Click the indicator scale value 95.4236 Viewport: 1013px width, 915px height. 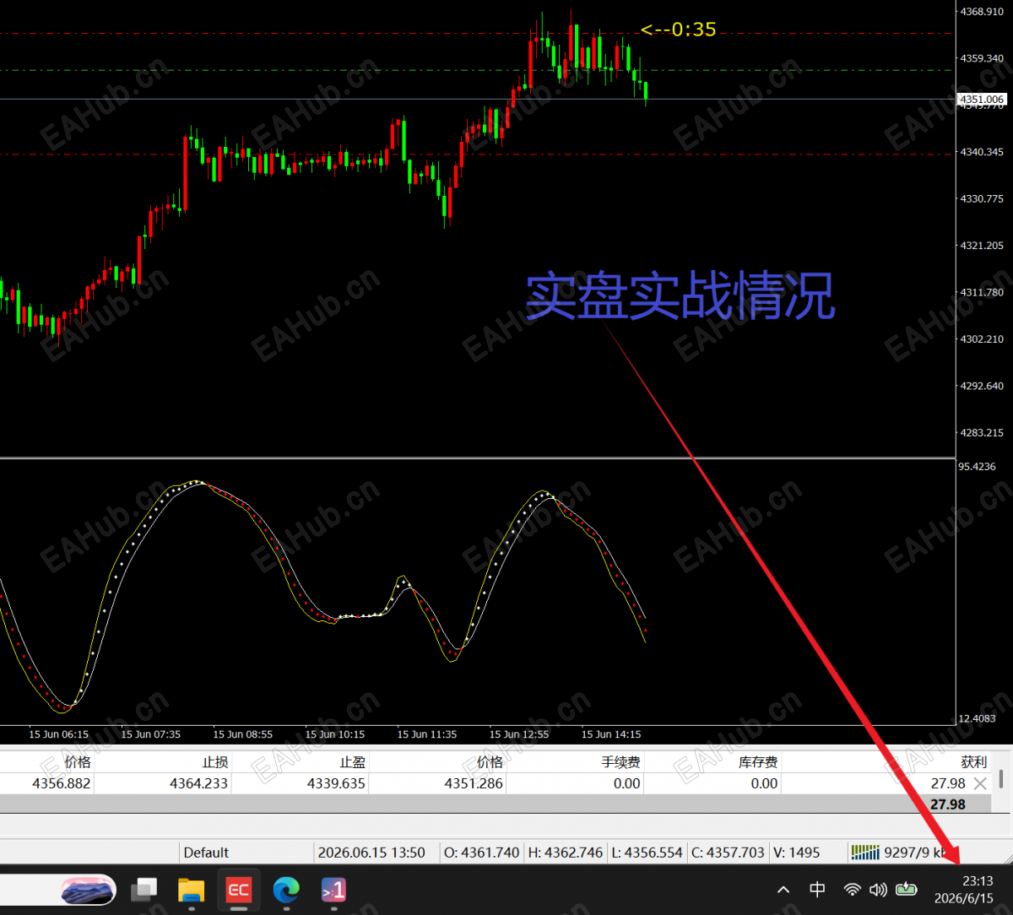pyautogui.click(x=978, y=466)
